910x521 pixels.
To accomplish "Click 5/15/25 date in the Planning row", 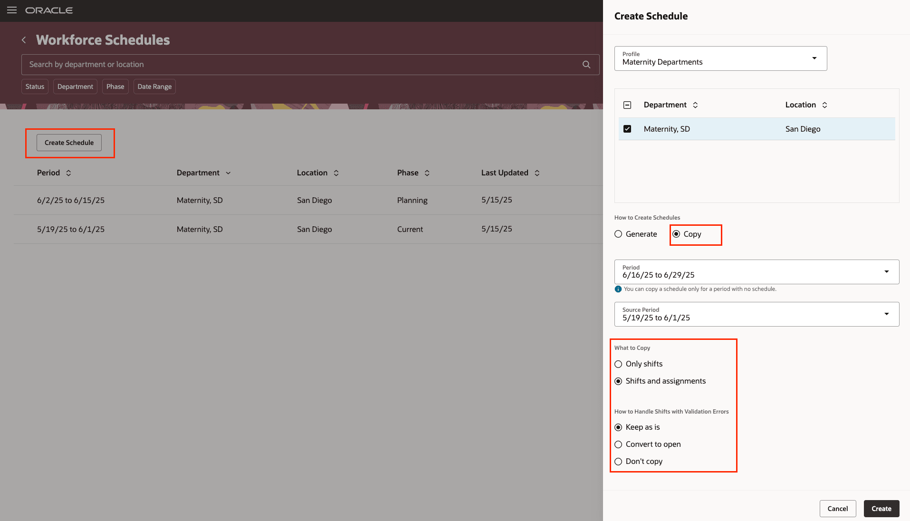I will click(497, 200).
